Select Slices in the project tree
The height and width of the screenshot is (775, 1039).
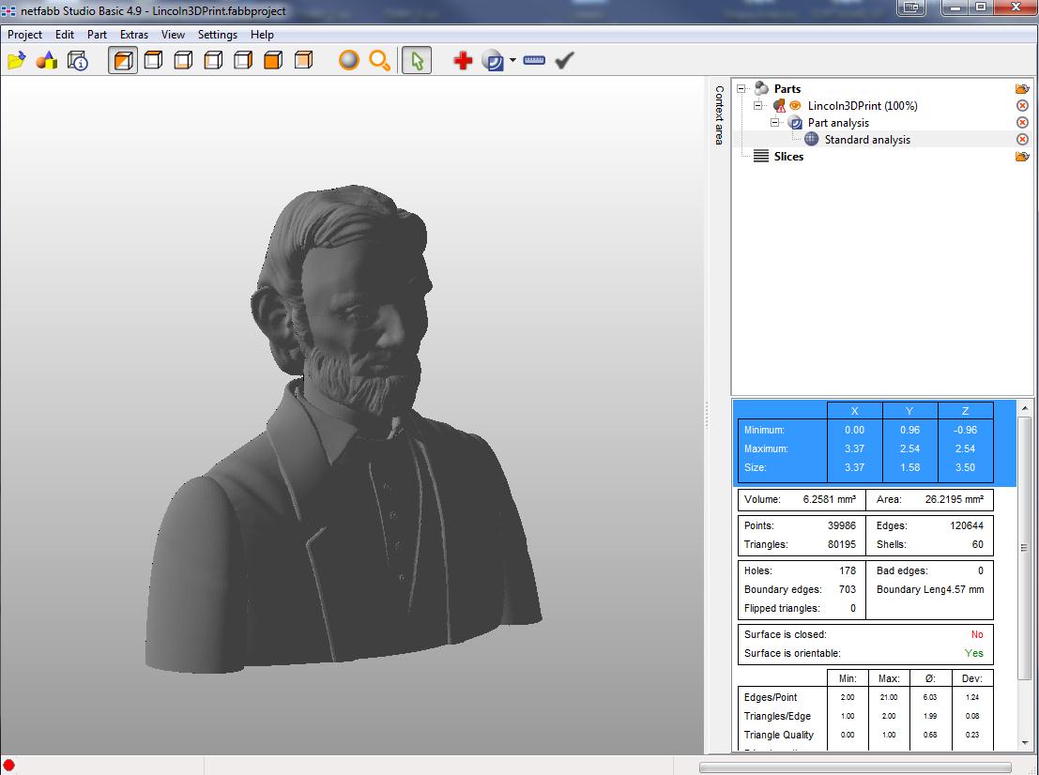point(788,157)
